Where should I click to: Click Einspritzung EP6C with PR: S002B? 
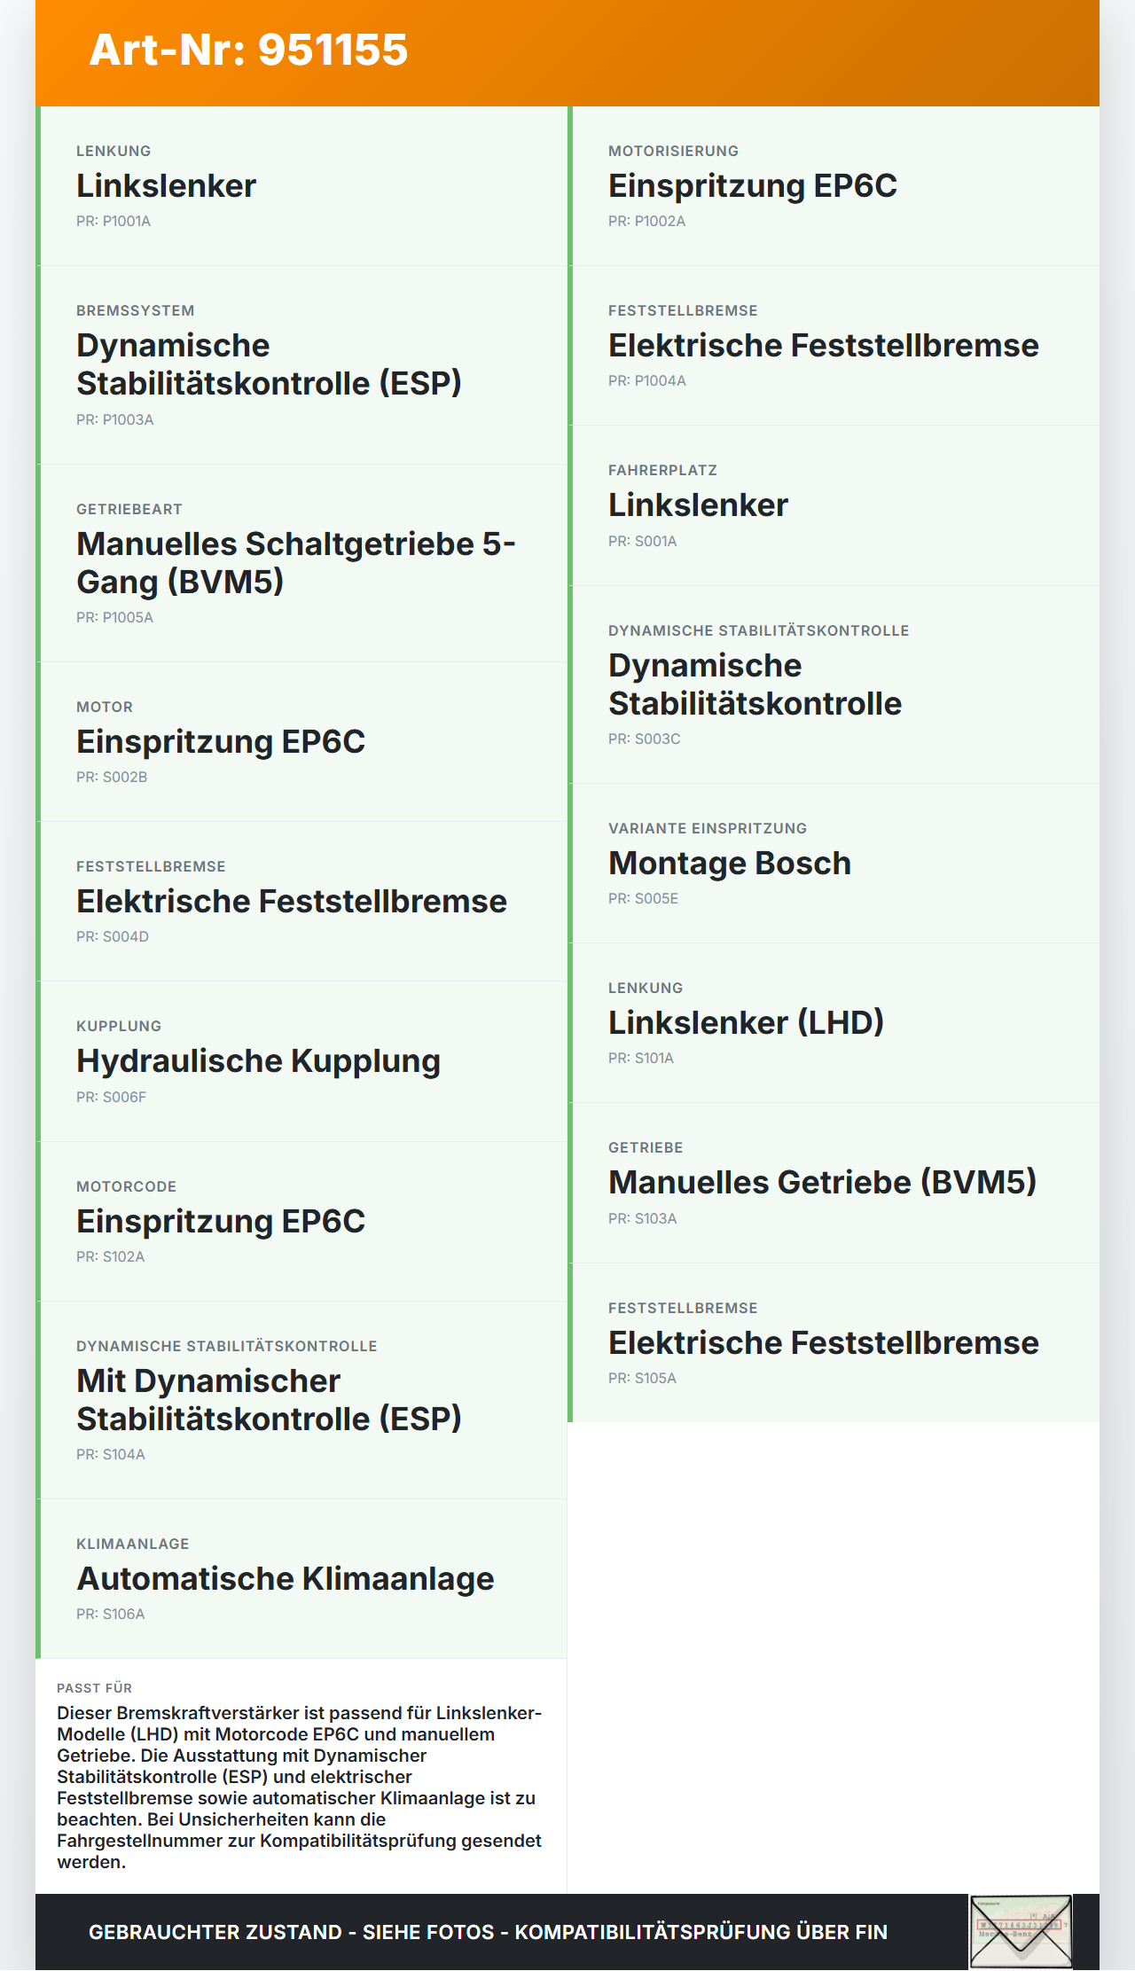click(301, 742)
